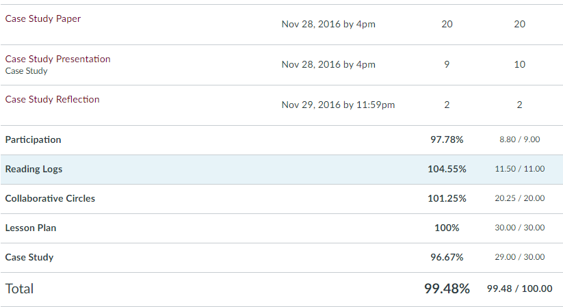Viewport: 563px width, 307px height.
Task: Select the highlighted Reading Logs row
Action: (x=282, y=170)
